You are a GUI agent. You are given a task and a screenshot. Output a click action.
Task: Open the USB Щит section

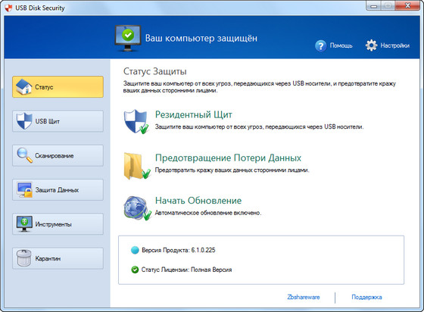[58, 121]
